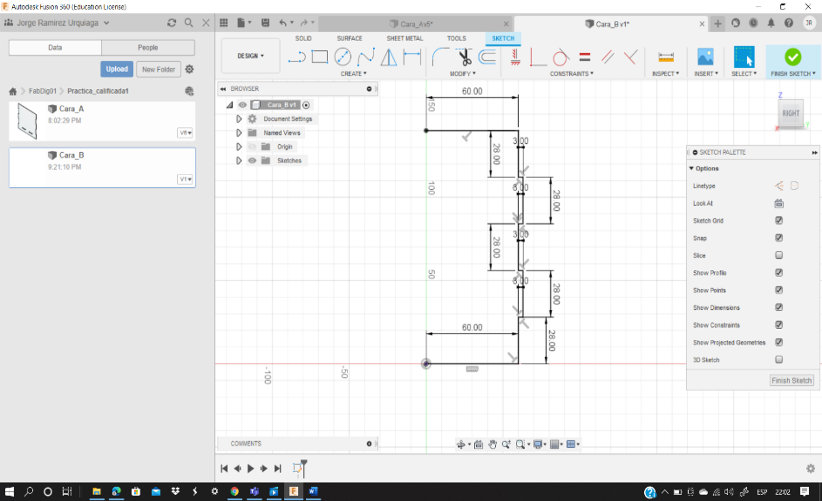Select the Offset tool in Modify
Screen dimensions: 822x501
tap(487, 57)
